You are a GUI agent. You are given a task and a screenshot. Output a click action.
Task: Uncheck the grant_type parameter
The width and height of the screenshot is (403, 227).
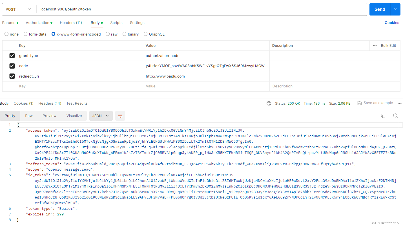point(12,56)
